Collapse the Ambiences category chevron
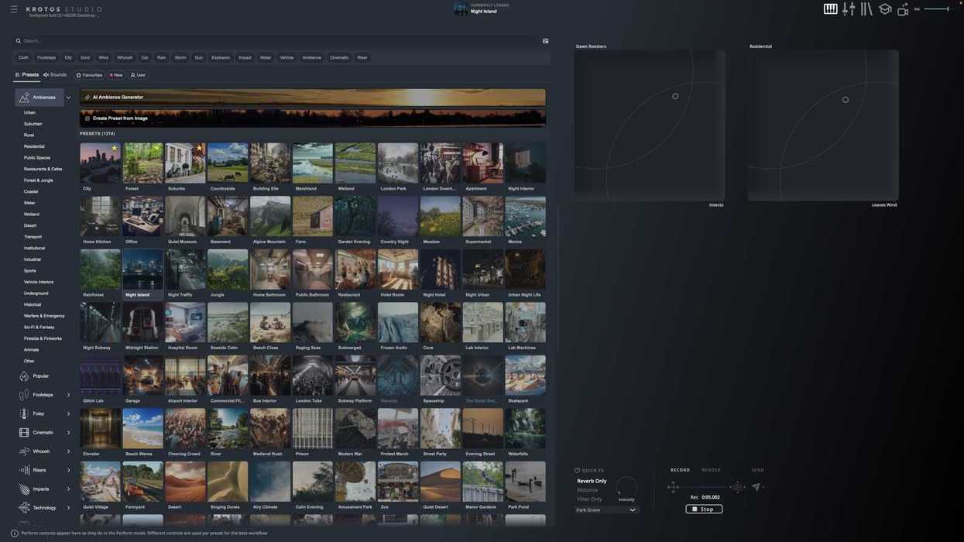 [x=68, y=98]
